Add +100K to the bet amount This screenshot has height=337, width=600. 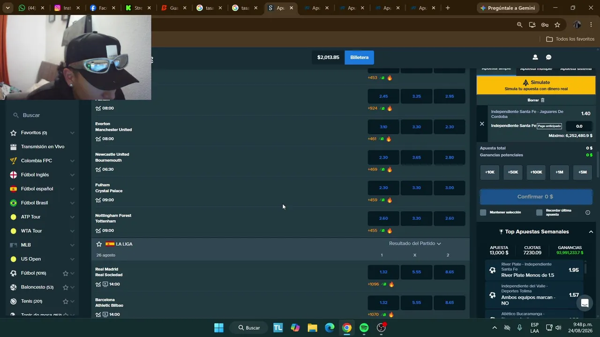point(536,172)
